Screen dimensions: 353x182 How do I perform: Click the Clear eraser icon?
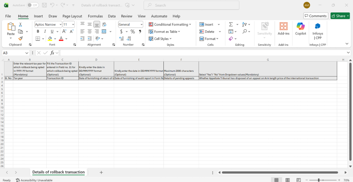tap(231, 39)
